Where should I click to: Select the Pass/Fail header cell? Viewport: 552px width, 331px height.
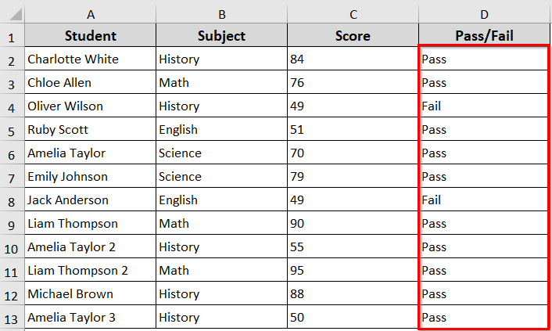[484, 35]
